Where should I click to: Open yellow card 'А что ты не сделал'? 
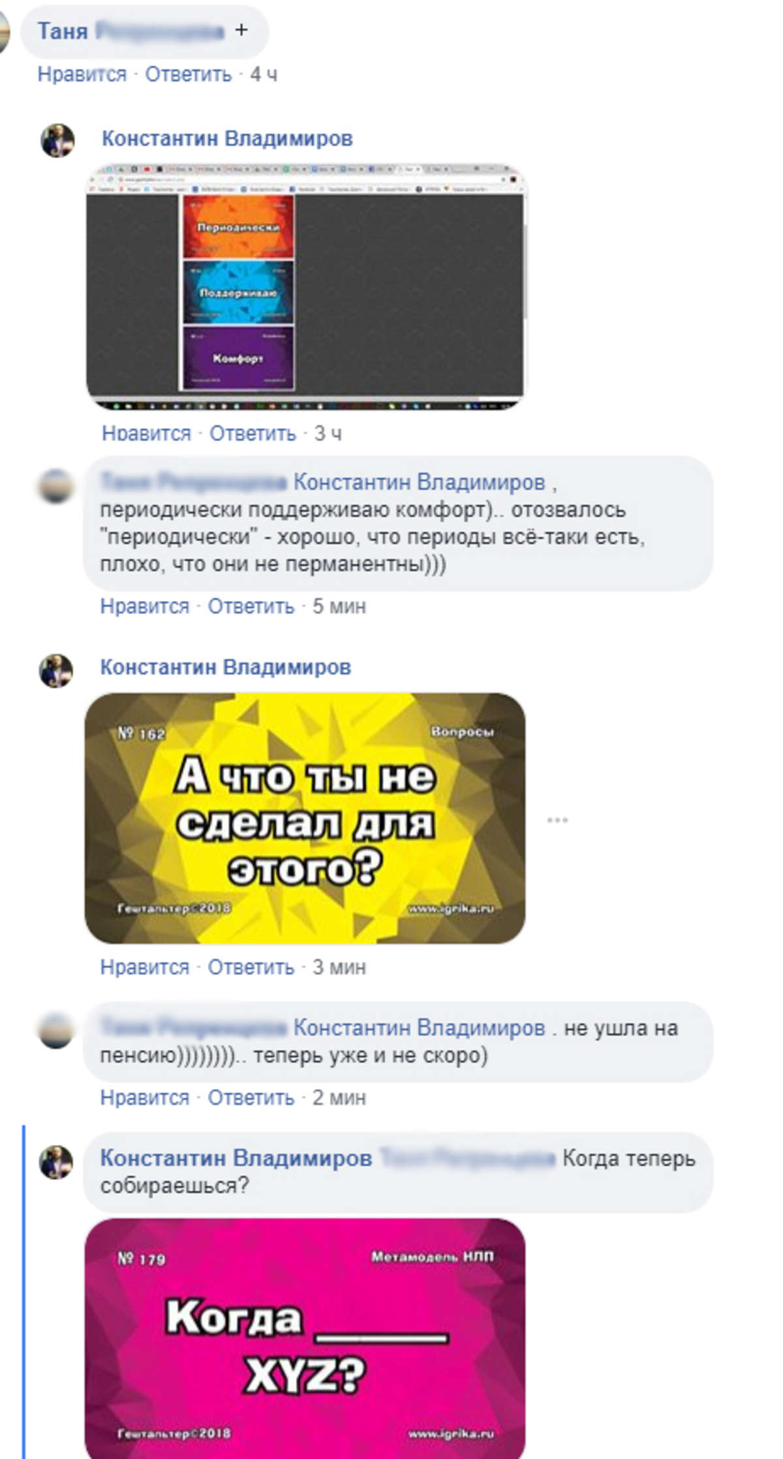(305, 818)
